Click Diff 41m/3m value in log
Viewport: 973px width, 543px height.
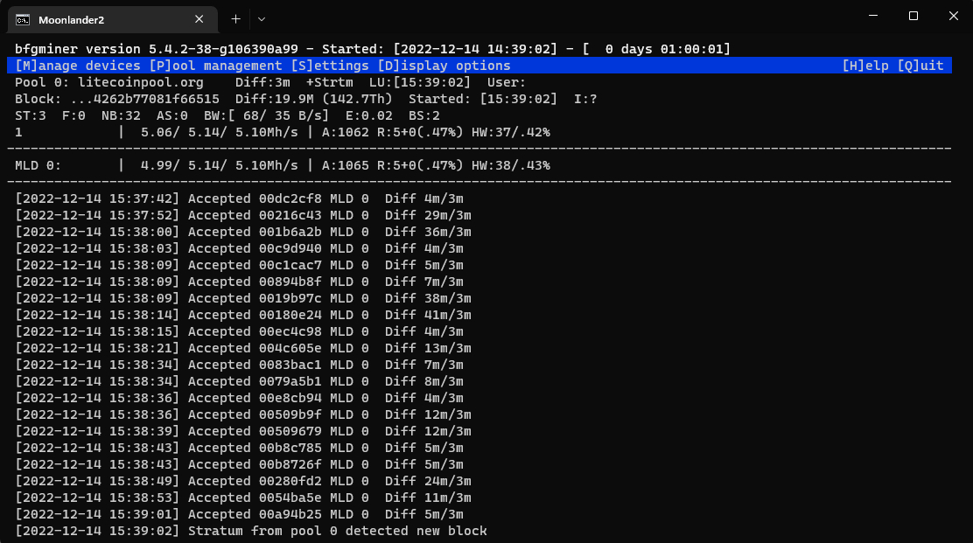tap(428, 315)
